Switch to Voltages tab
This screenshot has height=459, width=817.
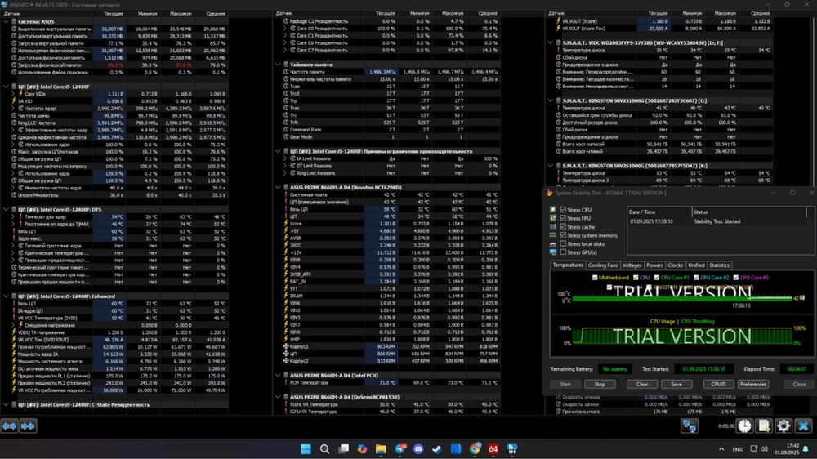(x=632, y=265)
